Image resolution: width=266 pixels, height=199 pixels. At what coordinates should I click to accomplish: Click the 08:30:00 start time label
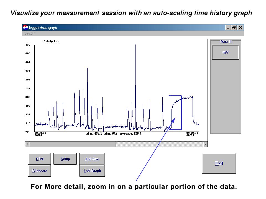(x=40, y=133)
